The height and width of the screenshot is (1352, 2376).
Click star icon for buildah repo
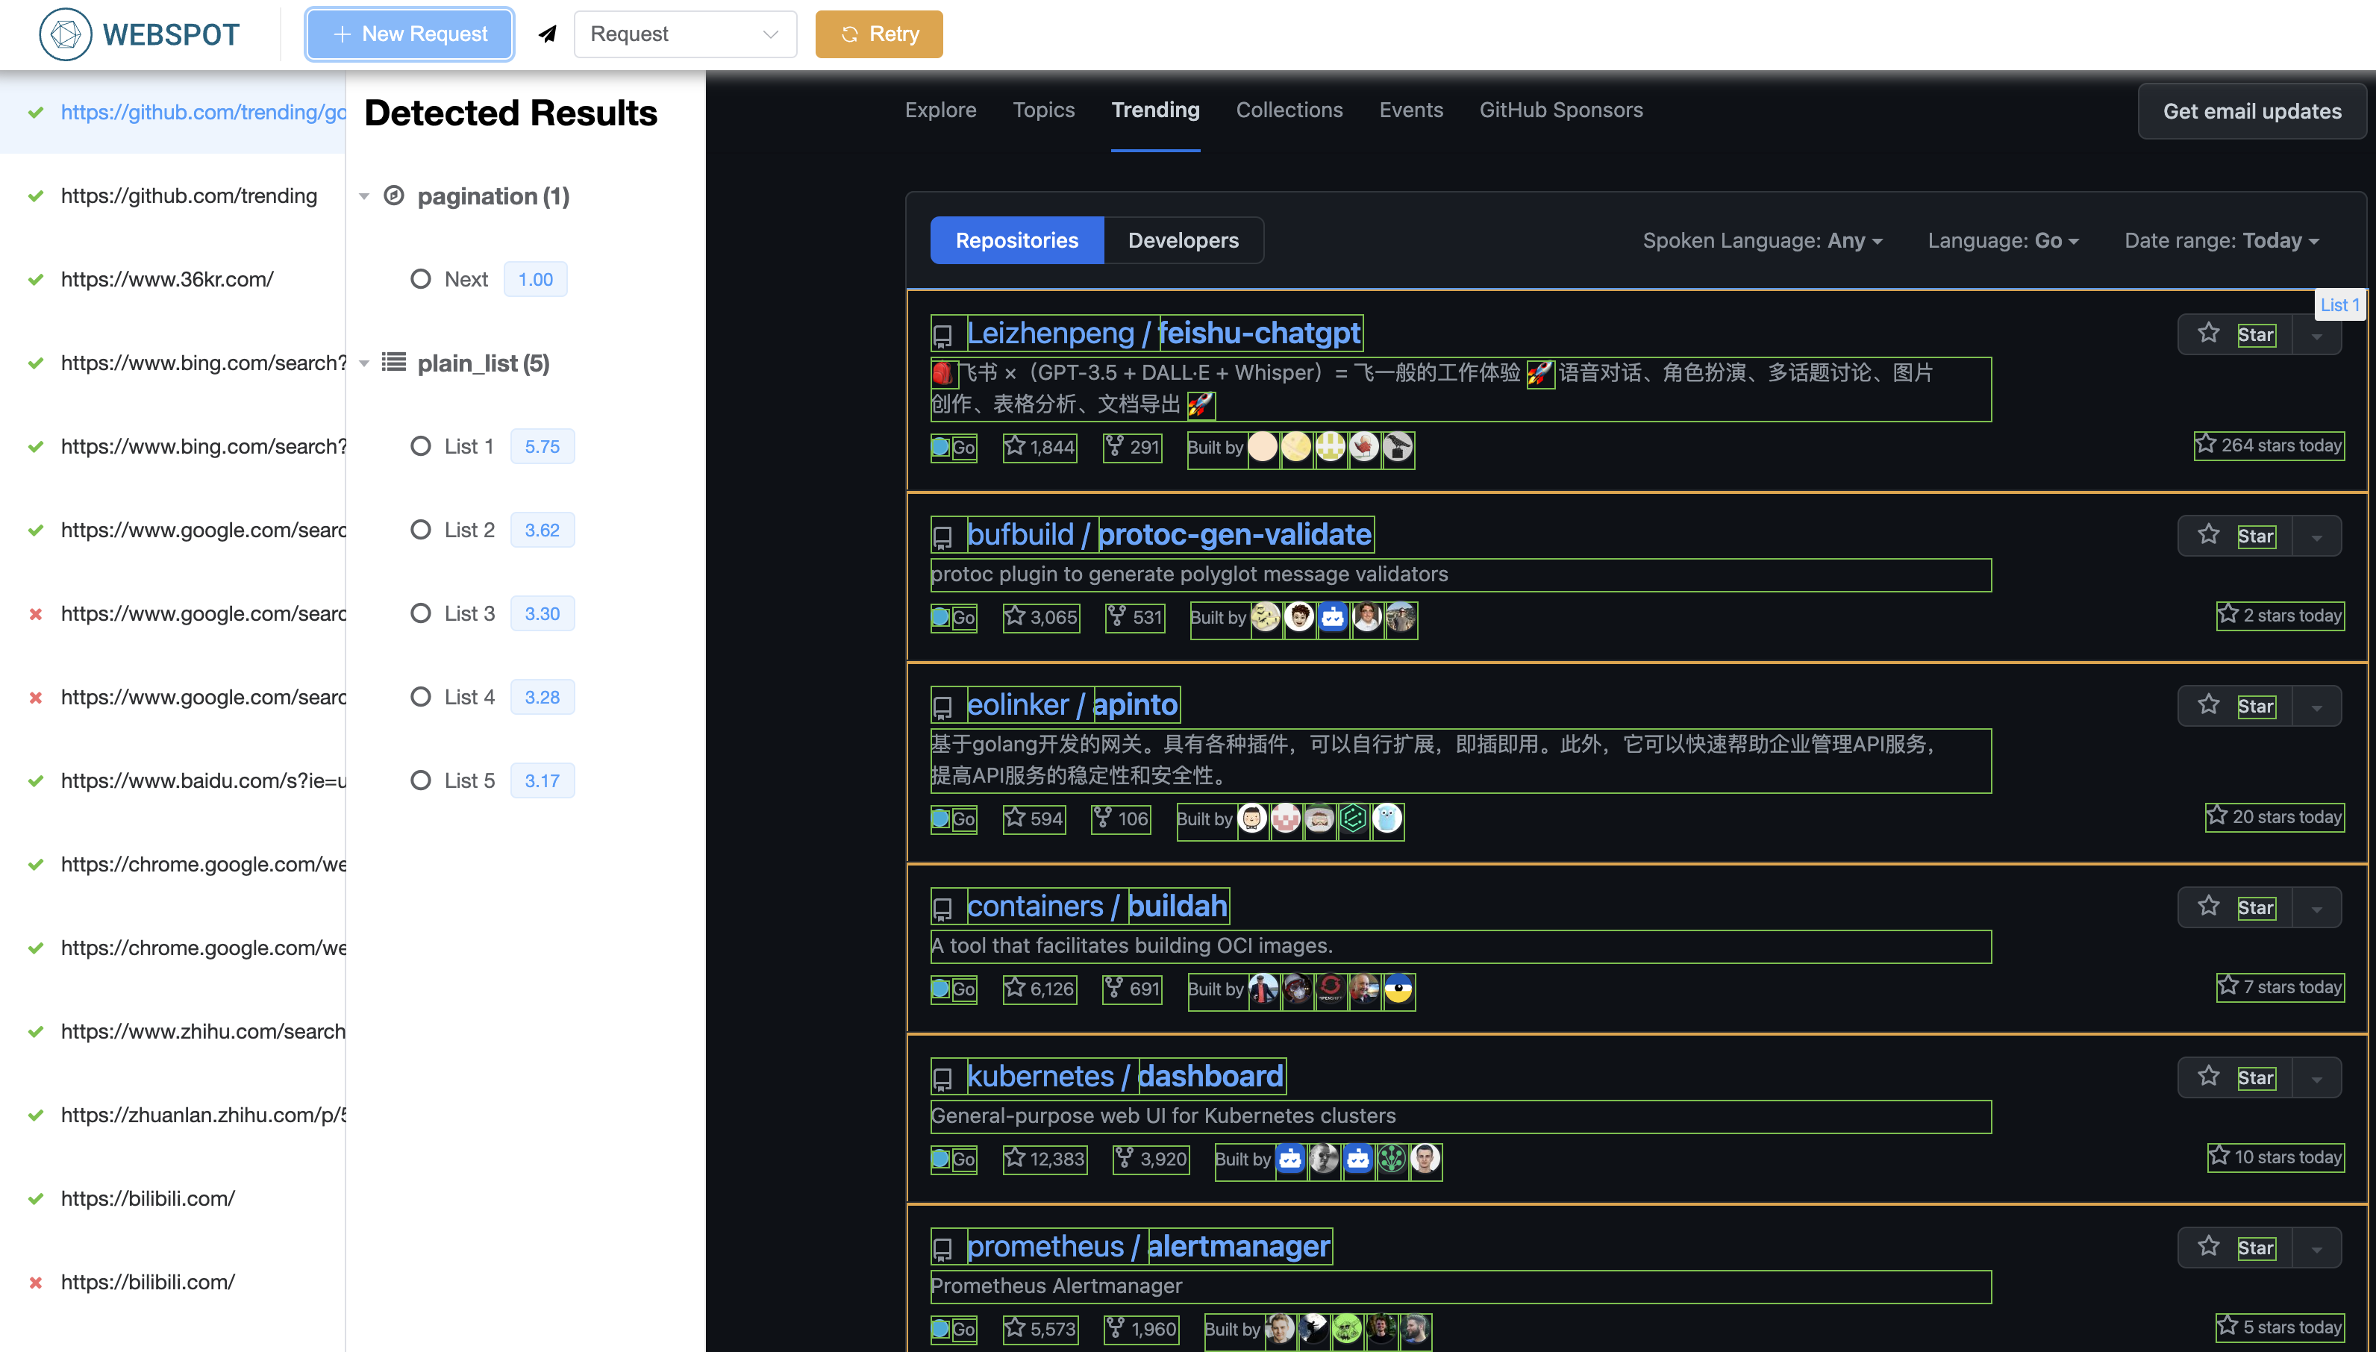click(2208, 907)
